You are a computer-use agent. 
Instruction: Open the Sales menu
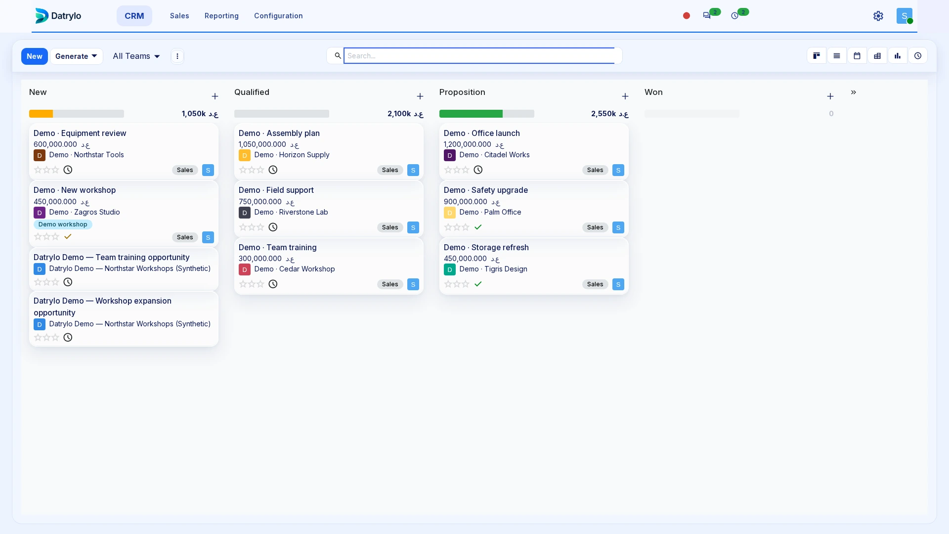(179, 16)
